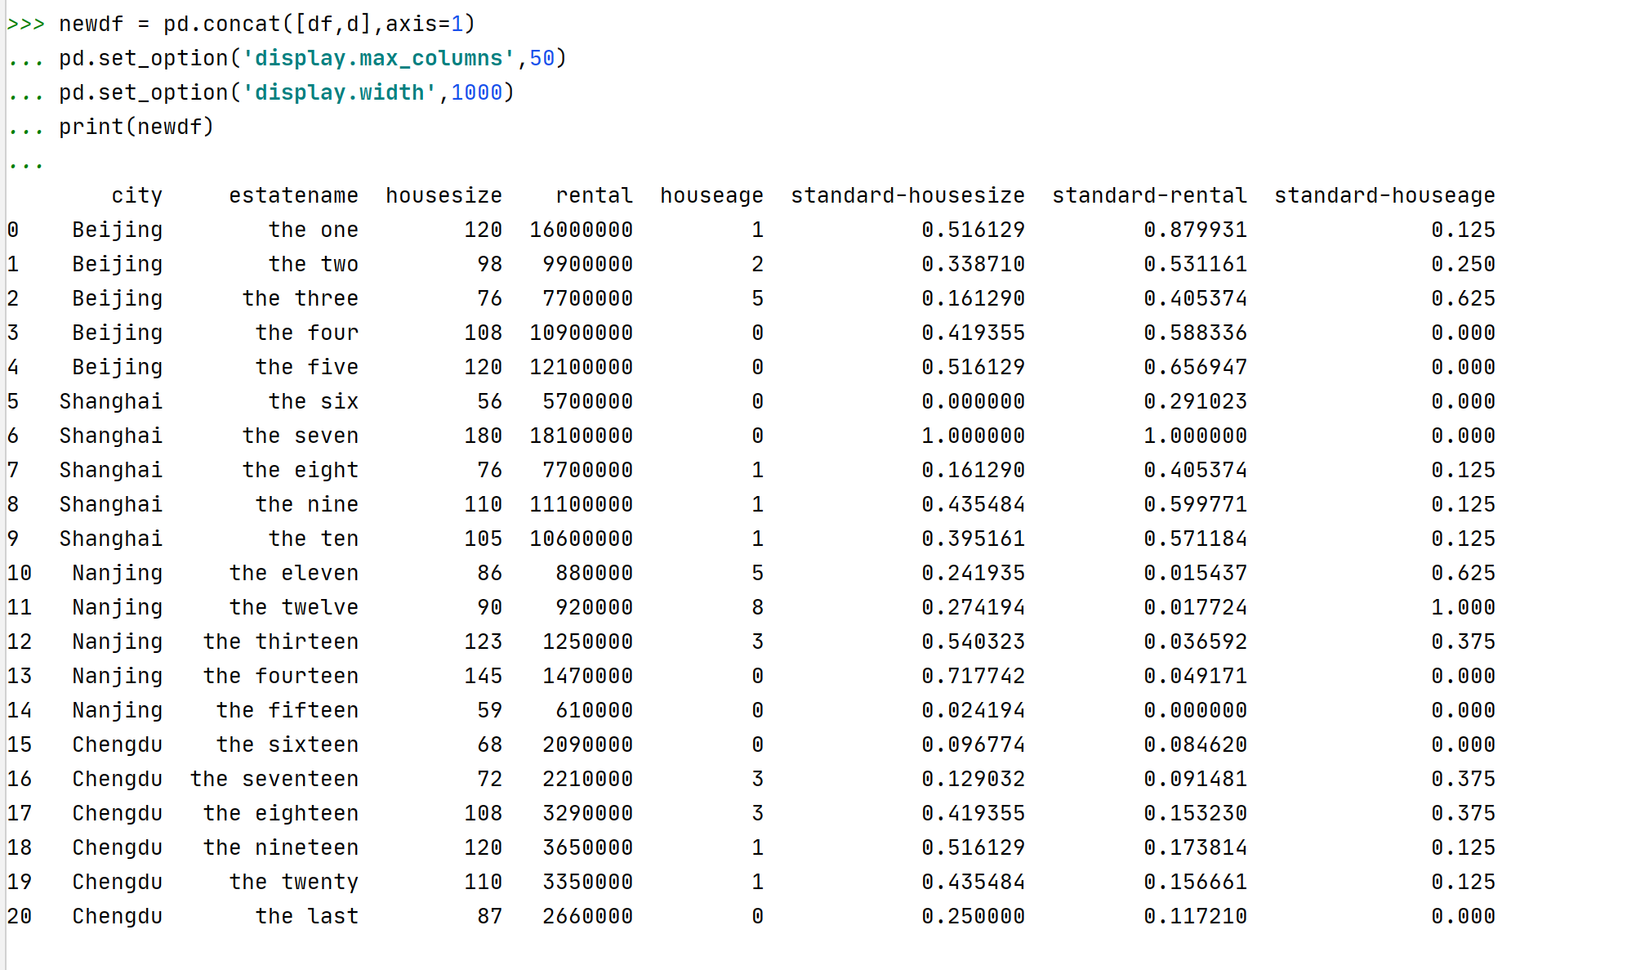Click estate name 'the last'
The width and height of the screenshot is (1636, 970).
[307, 917]
